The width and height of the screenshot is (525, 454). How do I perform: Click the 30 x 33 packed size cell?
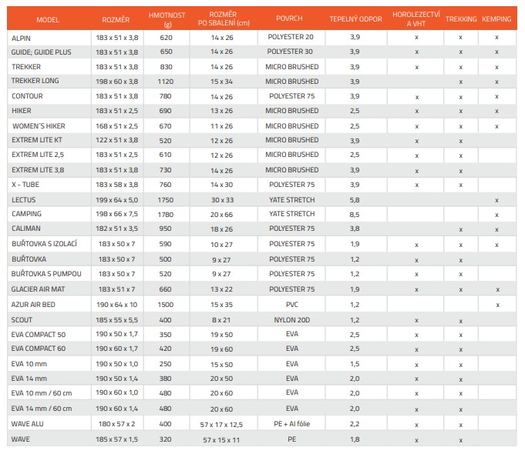(x=222, y=200)
